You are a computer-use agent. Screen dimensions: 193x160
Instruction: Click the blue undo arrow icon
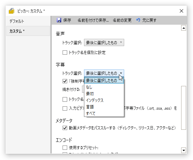tap(138, 20)
